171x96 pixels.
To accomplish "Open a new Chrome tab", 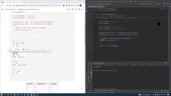I will pyautogui.click(x=24, y=2).
